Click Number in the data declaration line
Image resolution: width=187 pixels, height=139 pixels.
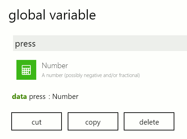[x=65, y=97]
